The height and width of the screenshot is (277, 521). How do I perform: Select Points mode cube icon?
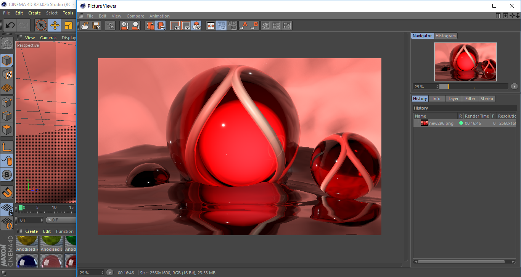pos(7,102)
